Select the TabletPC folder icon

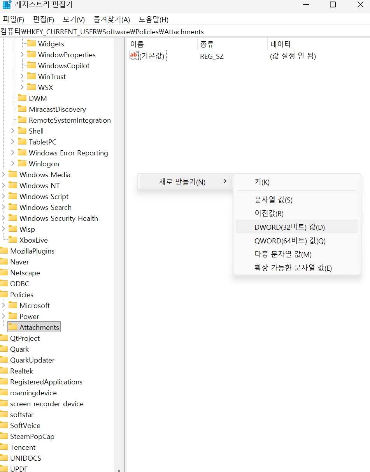coord(22,142)
